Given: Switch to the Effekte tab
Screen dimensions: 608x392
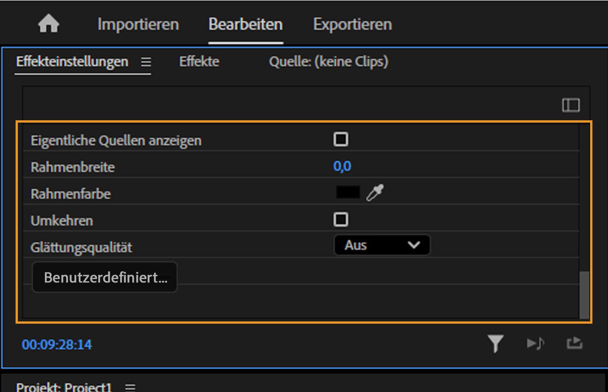Looking at the screenshot, I should (199, 61).
